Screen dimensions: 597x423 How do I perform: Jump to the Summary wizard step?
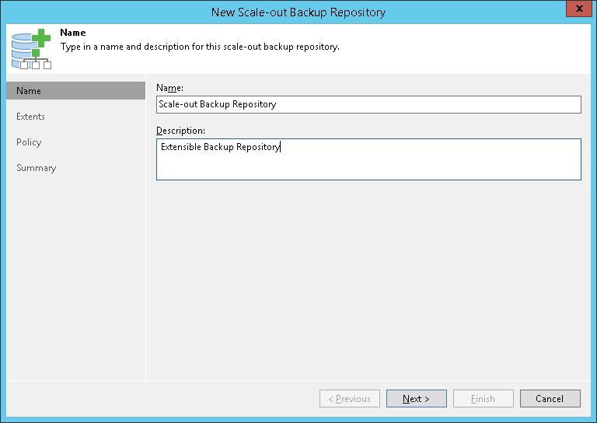pyautogui.click(x=37, y=168)
